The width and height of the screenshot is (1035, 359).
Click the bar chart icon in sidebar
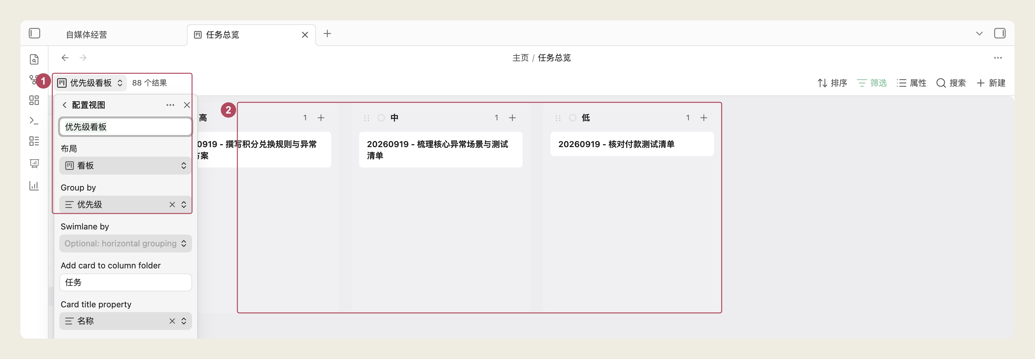(x=34, y=186)
